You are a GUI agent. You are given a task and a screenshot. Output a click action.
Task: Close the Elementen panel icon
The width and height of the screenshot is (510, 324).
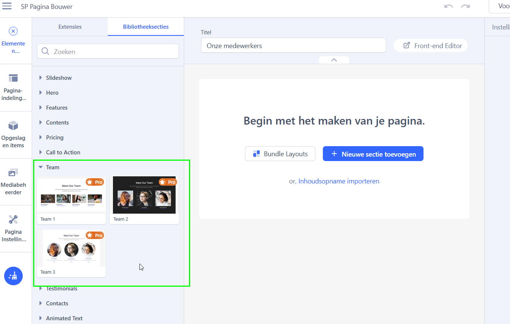click(x=13, y=31)
